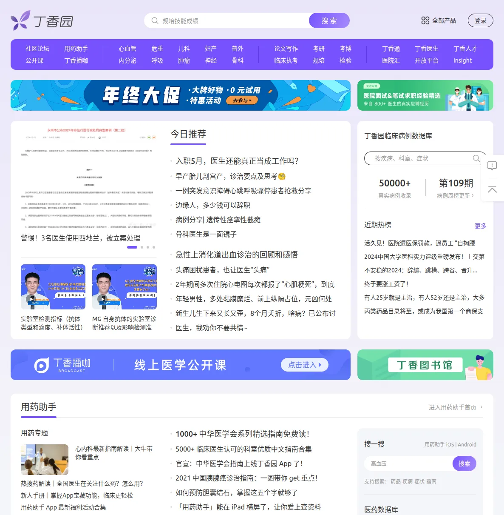The image size is (504, 515).
Task: Open the 临床执考 navigation item
Action: point(286,60)
